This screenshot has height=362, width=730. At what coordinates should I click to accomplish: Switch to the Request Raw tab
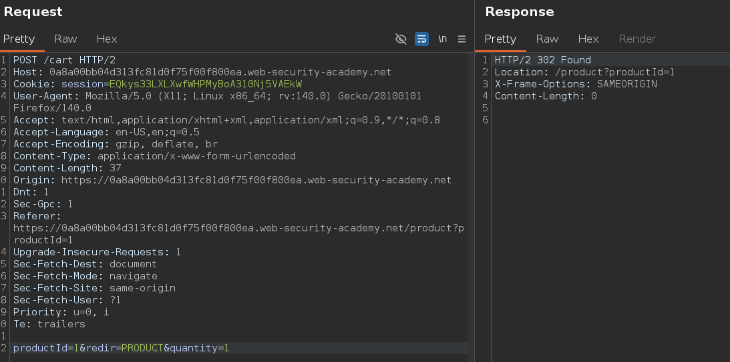[x=65, y=39]
